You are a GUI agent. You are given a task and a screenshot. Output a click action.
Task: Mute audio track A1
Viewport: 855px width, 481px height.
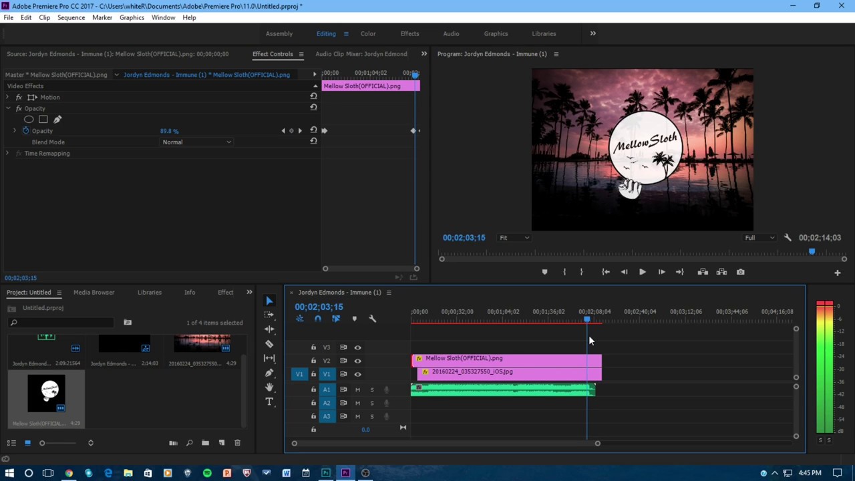tap(357, 389)
